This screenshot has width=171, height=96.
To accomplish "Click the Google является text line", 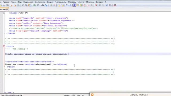I will click(x=36, y=54).
